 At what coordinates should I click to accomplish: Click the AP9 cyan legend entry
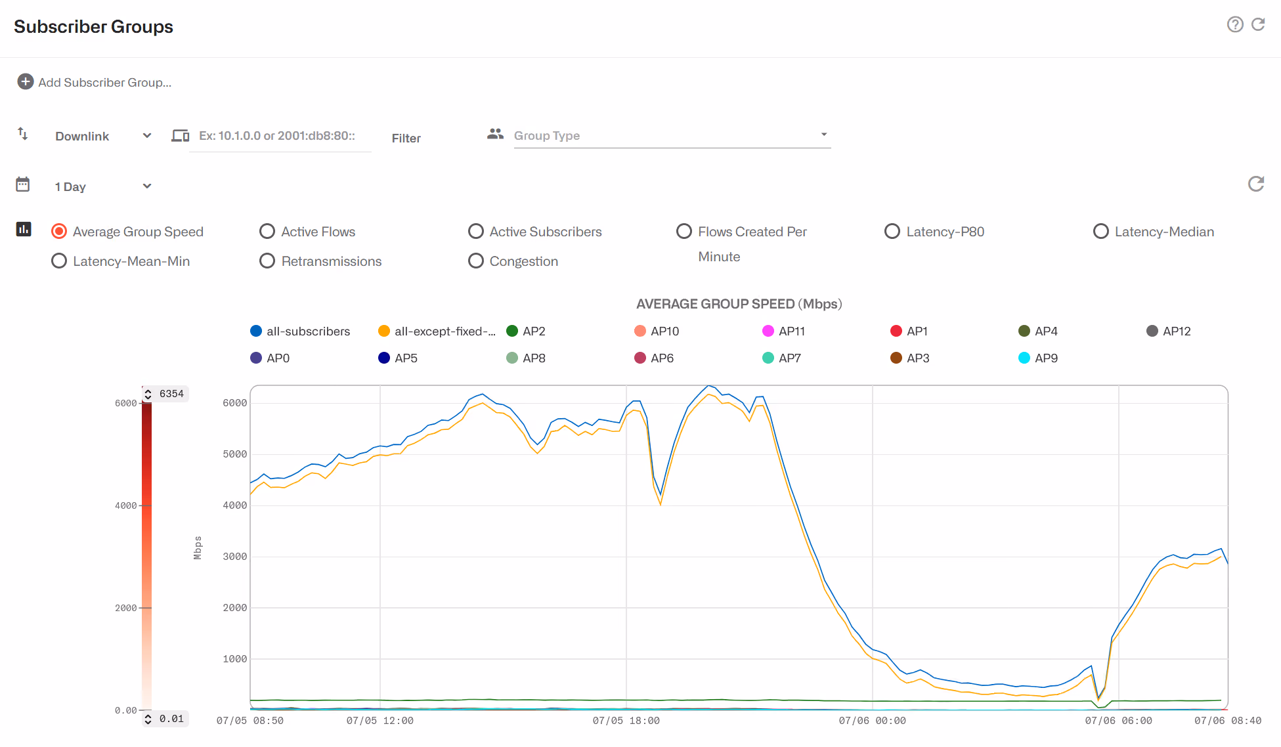[x=1038, y=358]
